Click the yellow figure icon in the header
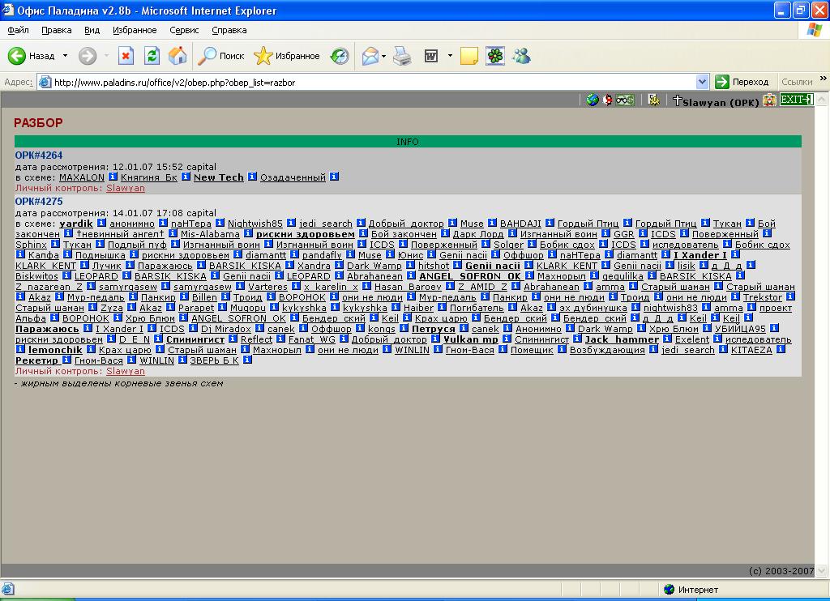Screen dimensions: 830x601 pyautogui.click(x=654, y=100)
